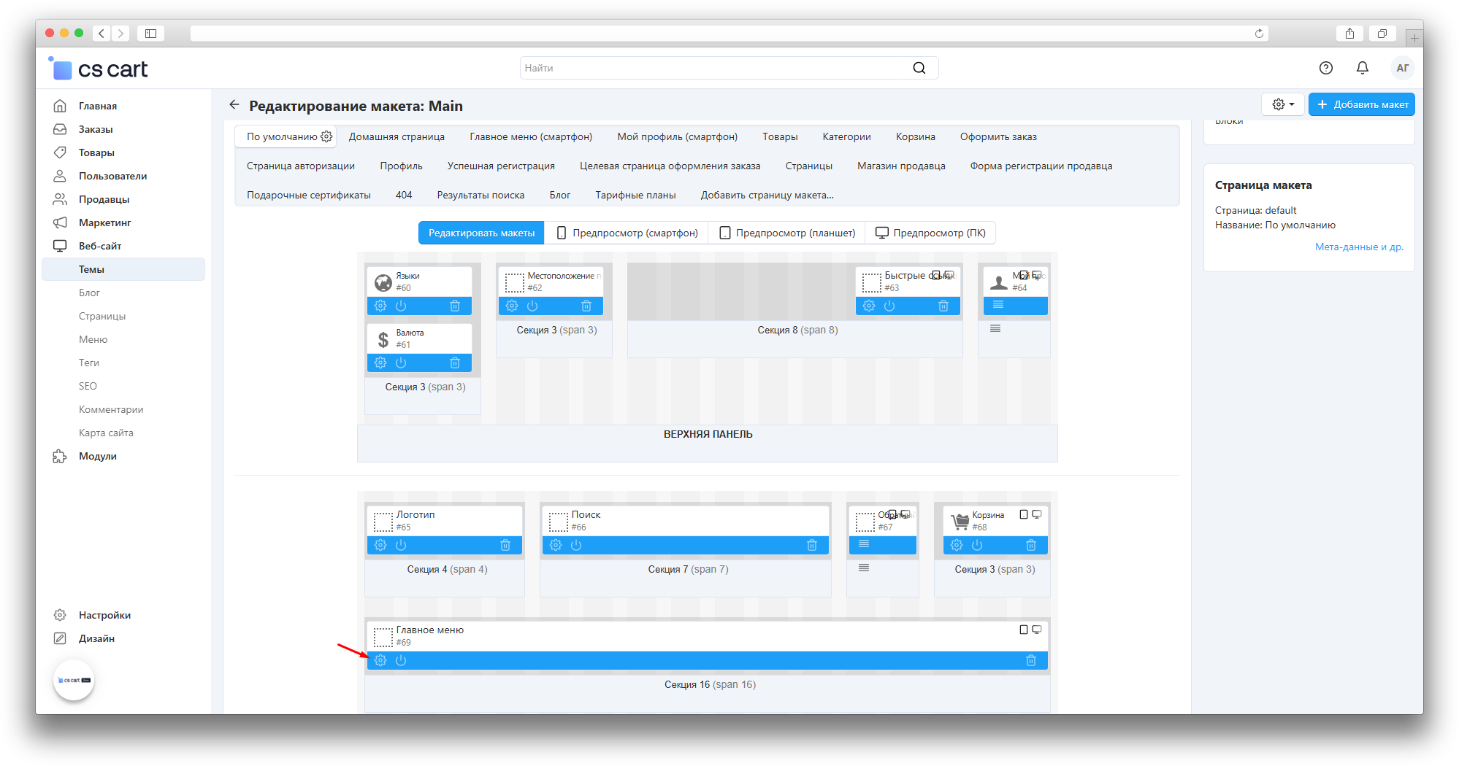1459x766 pixels.
Task: Click the notifications bell icon
Action: coord(1362,68)
